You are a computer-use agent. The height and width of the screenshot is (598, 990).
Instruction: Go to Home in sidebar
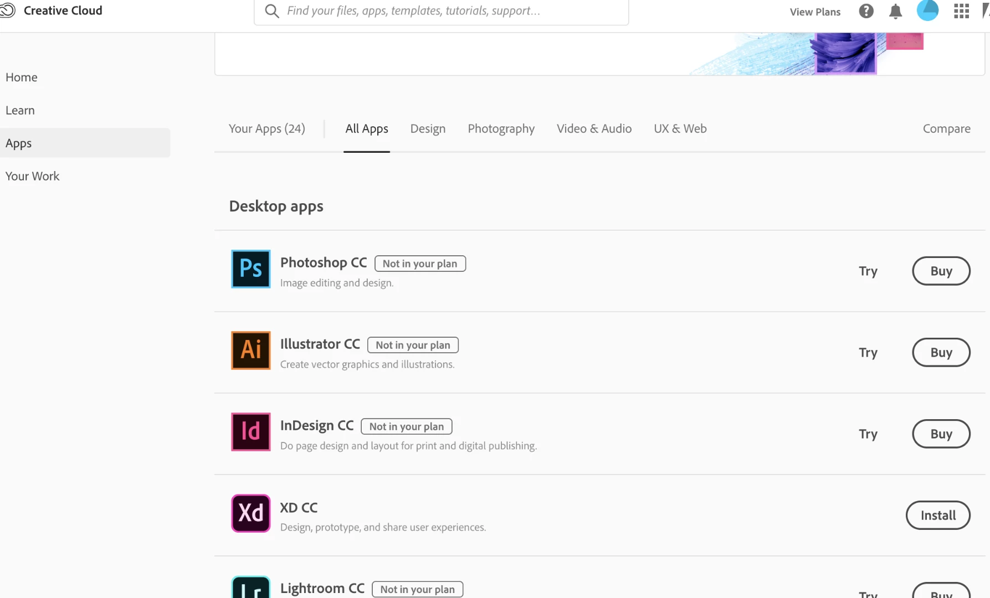point(22,77)
